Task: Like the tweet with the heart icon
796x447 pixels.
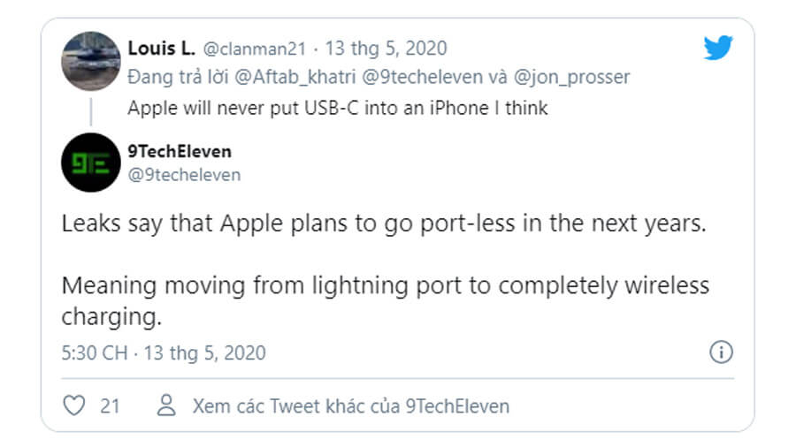Action: pos(75,406)
